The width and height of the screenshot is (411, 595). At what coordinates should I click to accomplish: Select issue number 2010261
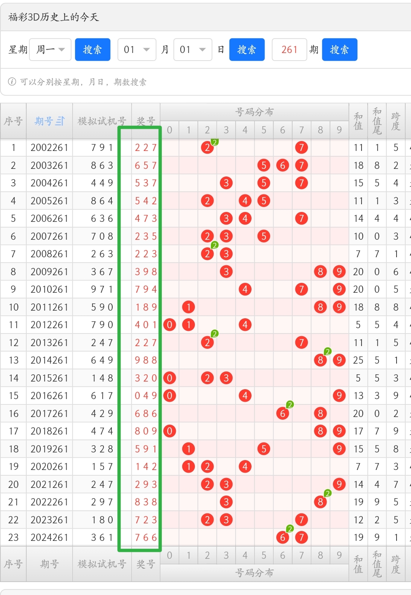(49, 289)
